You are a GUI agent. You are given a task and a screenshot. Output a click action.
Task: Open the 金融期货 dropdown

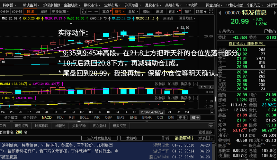click(72, 5)
